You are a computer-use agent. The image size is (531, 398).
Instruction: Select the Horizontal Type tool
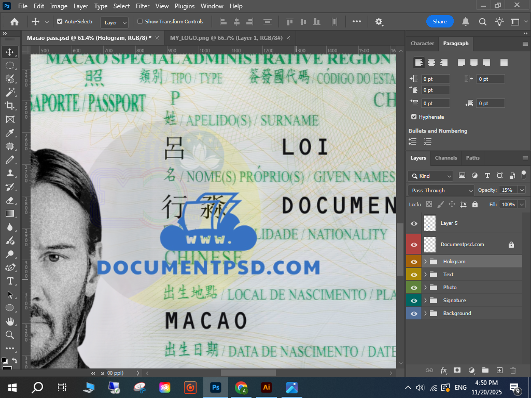point(10,281)
